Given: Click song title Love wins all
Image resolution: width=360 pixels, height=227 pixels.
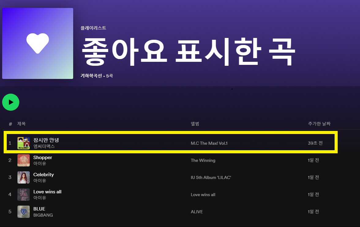Looking at the screenshot, I should 47,192.
